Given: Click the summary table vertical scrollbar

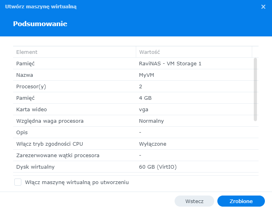Looking at the screenshot, I should coord(255,89).
